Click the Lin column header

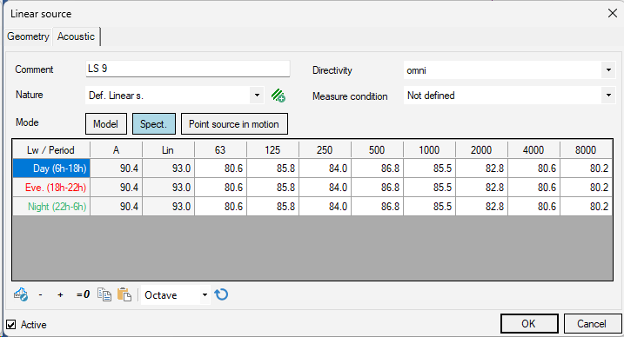(x=168, y=150)
